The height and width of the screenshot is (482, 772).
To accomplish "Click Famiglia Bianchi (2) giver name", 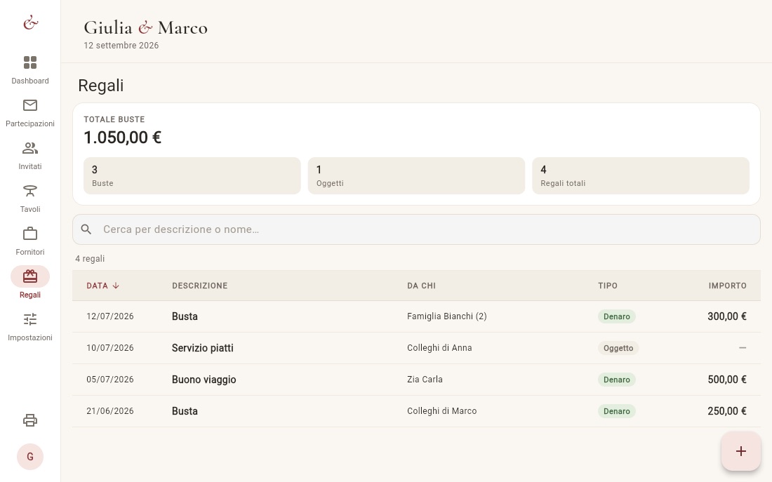I will (447, 316).
